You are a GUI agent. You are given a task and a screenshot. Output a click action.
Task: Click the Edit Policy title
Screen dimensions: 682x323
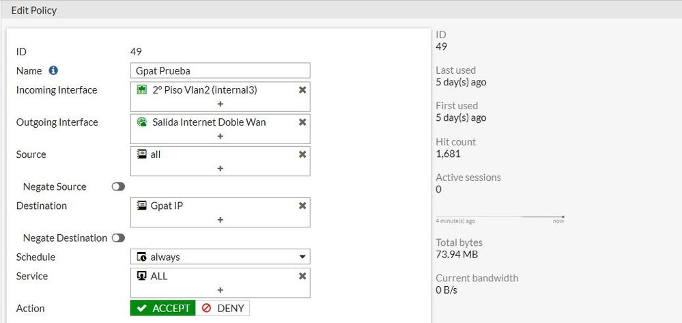click(x=34, y=10)
